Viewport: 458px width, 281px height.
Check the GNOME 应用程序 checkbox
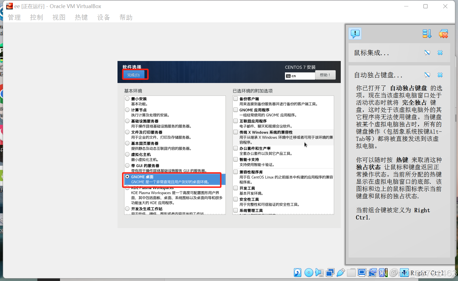[x=236, y=110]
